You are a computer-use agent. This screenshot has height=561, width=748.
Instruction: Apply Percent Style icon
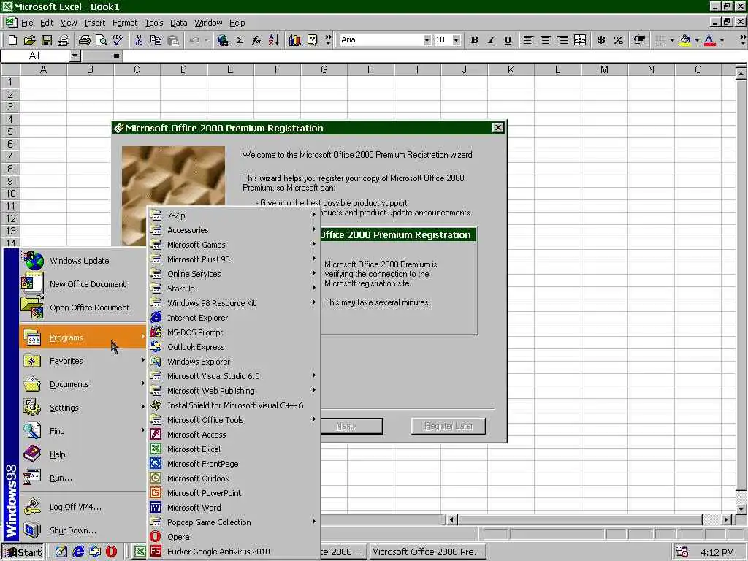tap(618, 40)
